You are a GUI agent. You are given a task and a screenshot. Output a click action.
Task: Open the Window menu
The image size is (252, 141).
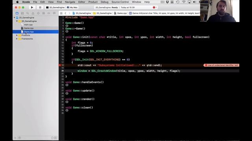[x=137, y=2]
